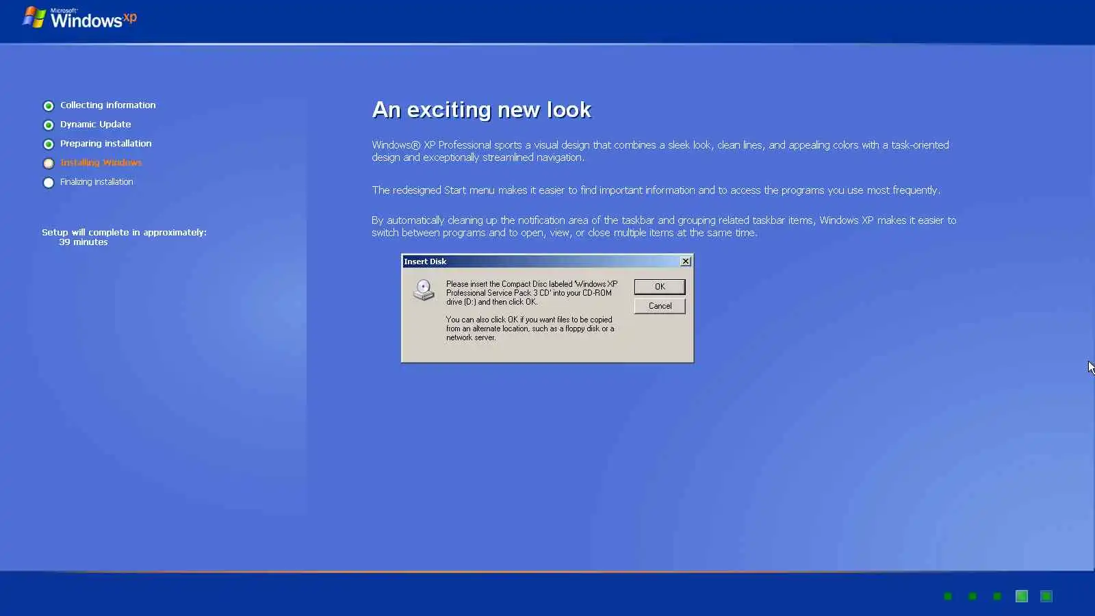Click the CD drive icon in the dialog
Viewport: 1095px width, 616px height.
coord(424,290)
